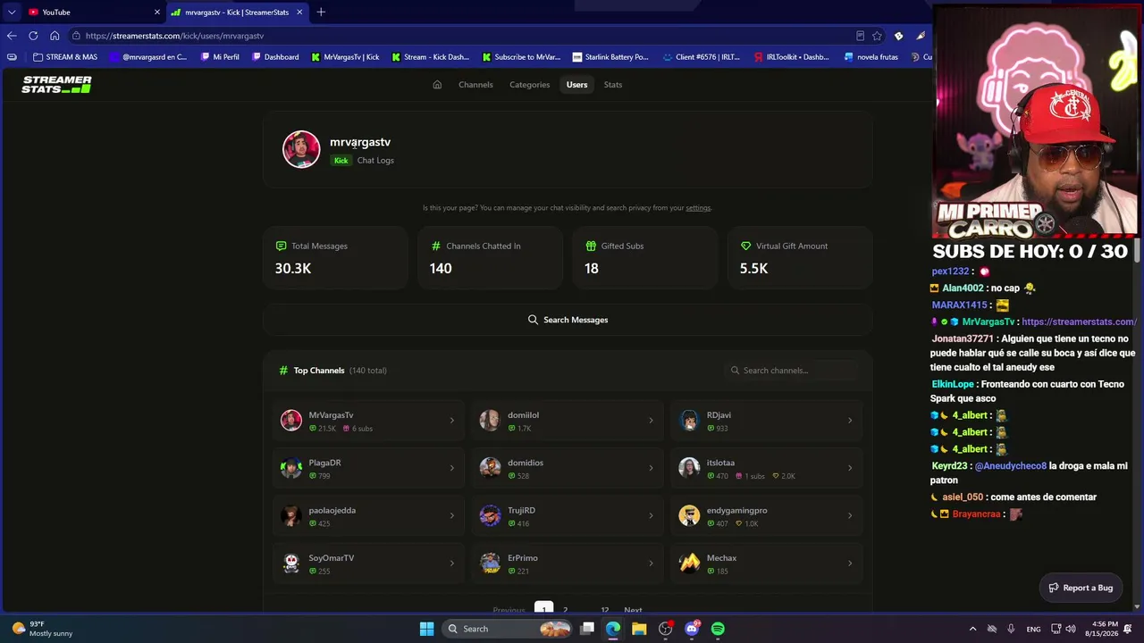Go back using the browser back arrow
Image resolution: width=1144 pixels, height=643 pixels.
tap(12, 36)
